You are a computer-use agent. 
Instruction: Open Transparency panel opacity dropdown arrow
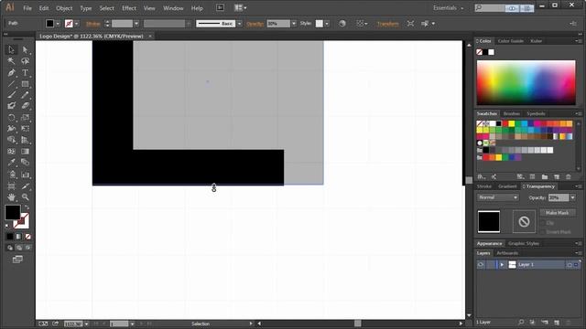(573, 197)
